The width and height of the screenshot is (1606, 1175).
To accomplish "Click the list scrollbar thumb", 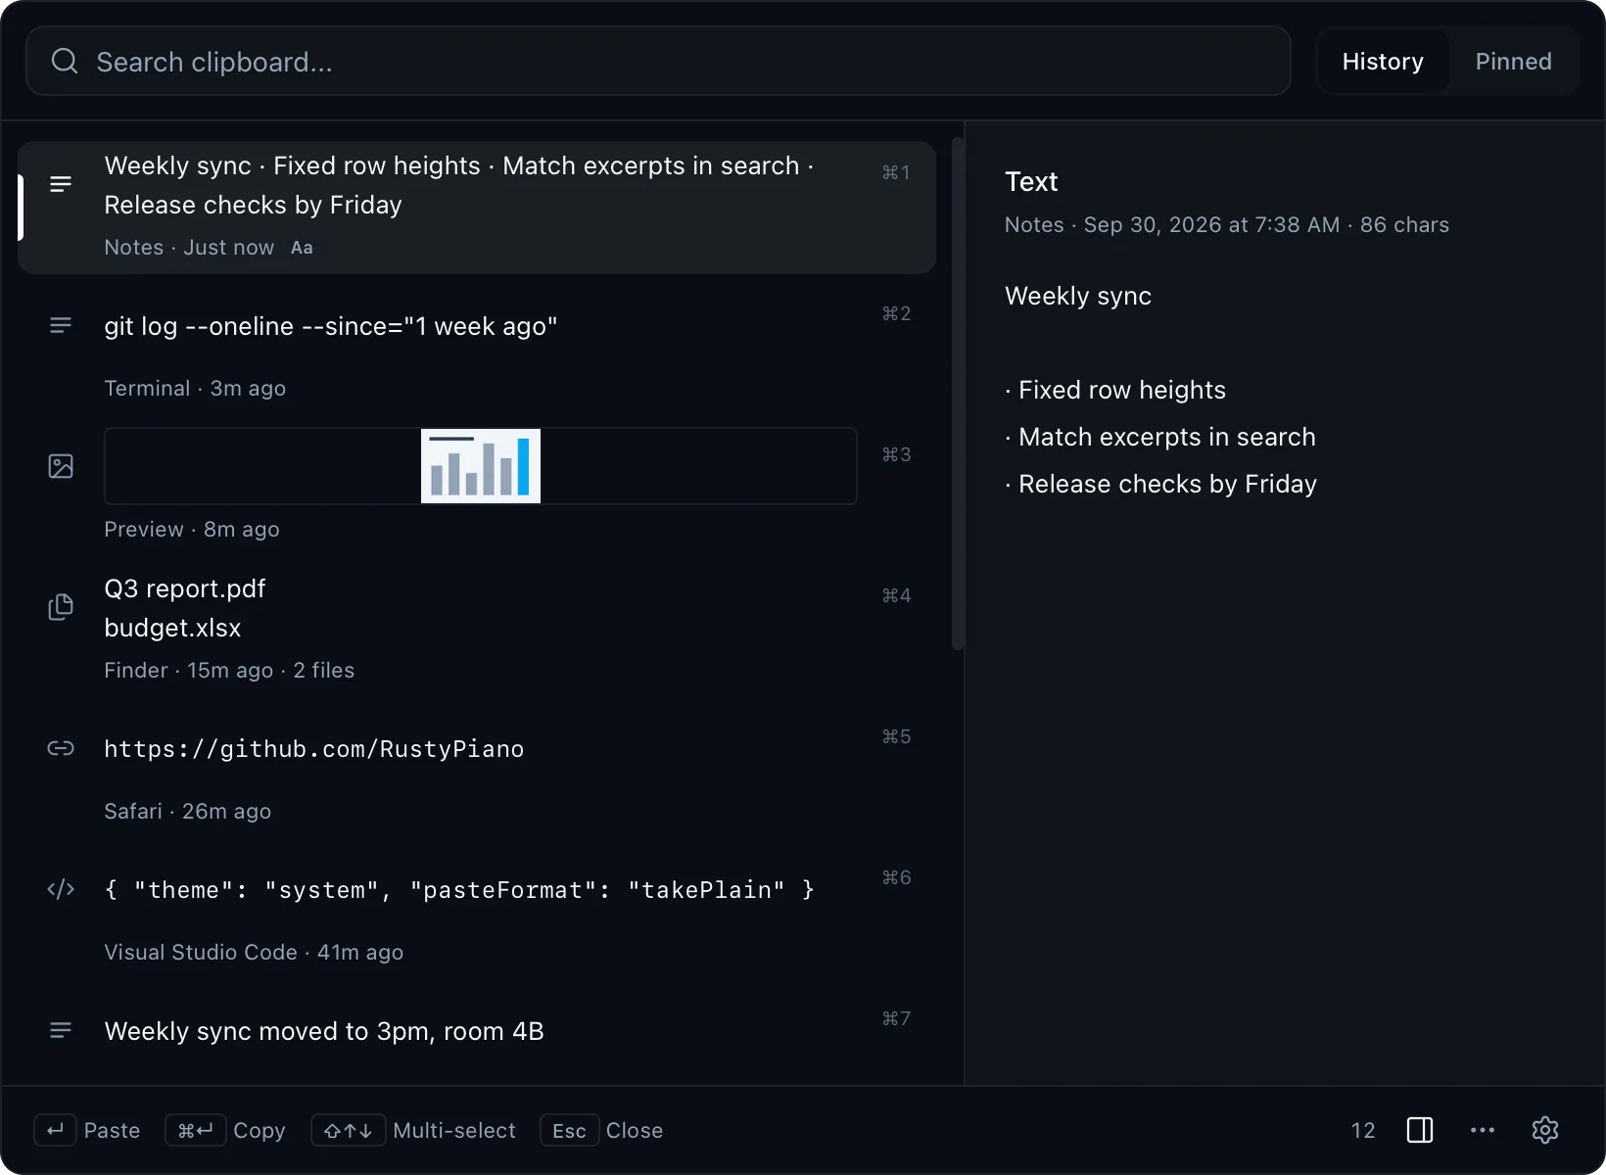I will (x=958, y=394).
